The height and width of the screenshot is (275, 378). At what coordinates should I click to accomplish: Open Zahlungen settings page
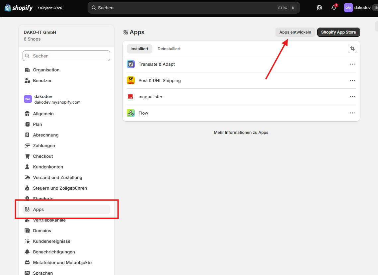click(66, 145)
